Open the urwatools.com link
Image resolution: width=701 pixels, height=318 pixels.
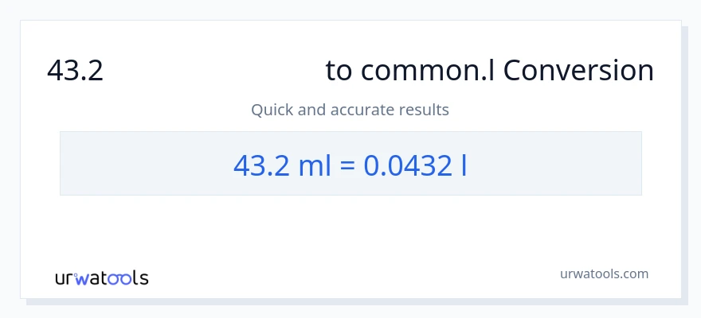pyautogui.click(x=605, y=273)
